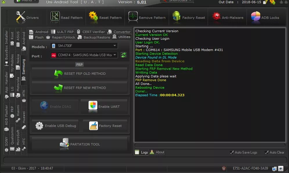
Task: Expand the Models dropdown
Action: pyautogui.click(x=115, y=45)
